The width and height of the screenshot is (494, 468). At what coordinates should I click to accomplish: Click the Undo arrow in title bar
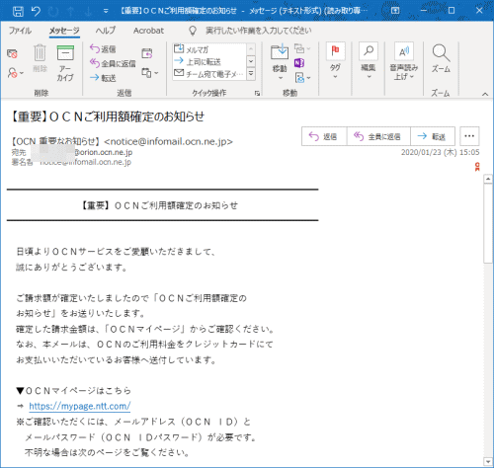click(36, 11)
